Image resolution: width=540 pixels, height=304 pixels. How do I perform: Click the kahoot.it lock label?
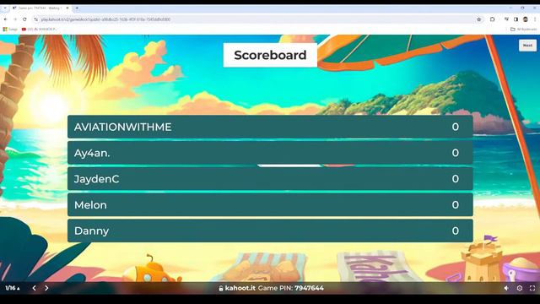click(237, 288)
